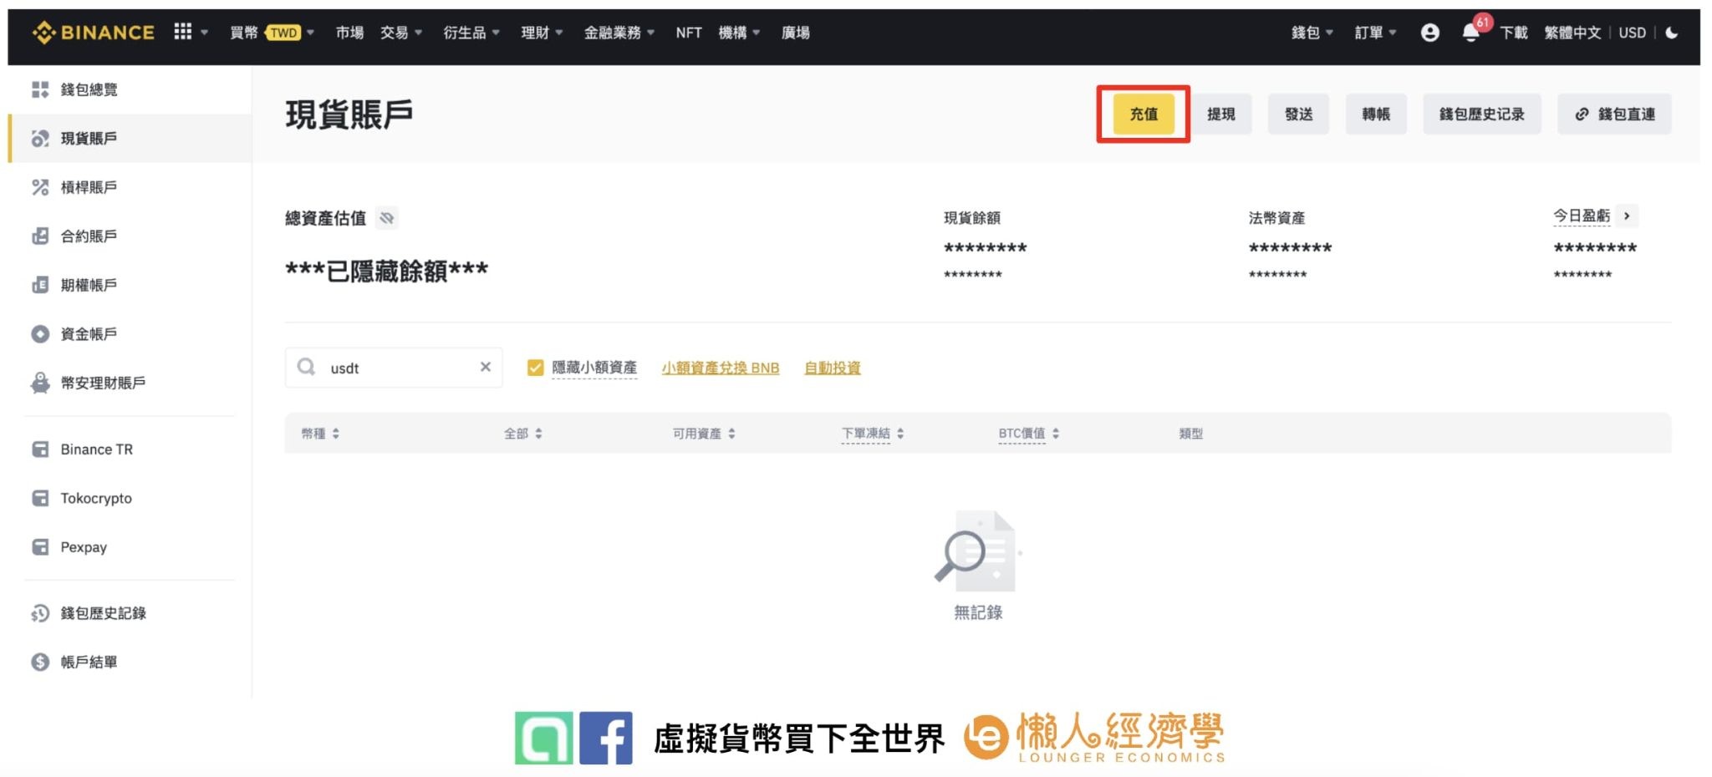Image resolution: width=1712 pixels, height=777 pixels.
Task: Open the apps grid menu icon
Action: click(x=182, y=32)
